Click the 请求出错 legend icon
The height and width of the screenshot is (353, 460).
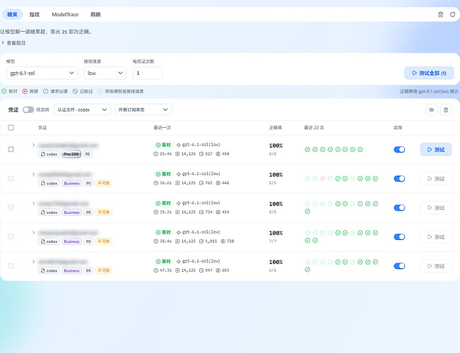45,92
